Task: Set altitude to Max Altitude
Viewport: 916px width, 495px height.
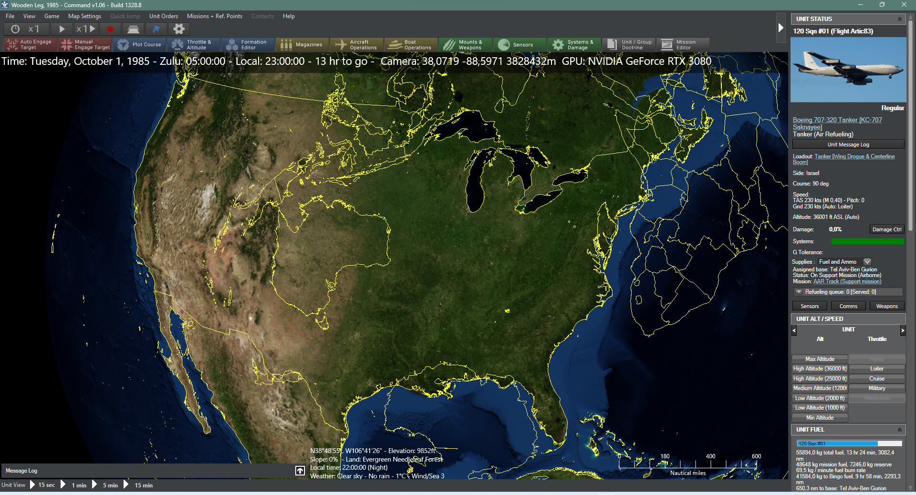Action: click(x=820, y=359)
